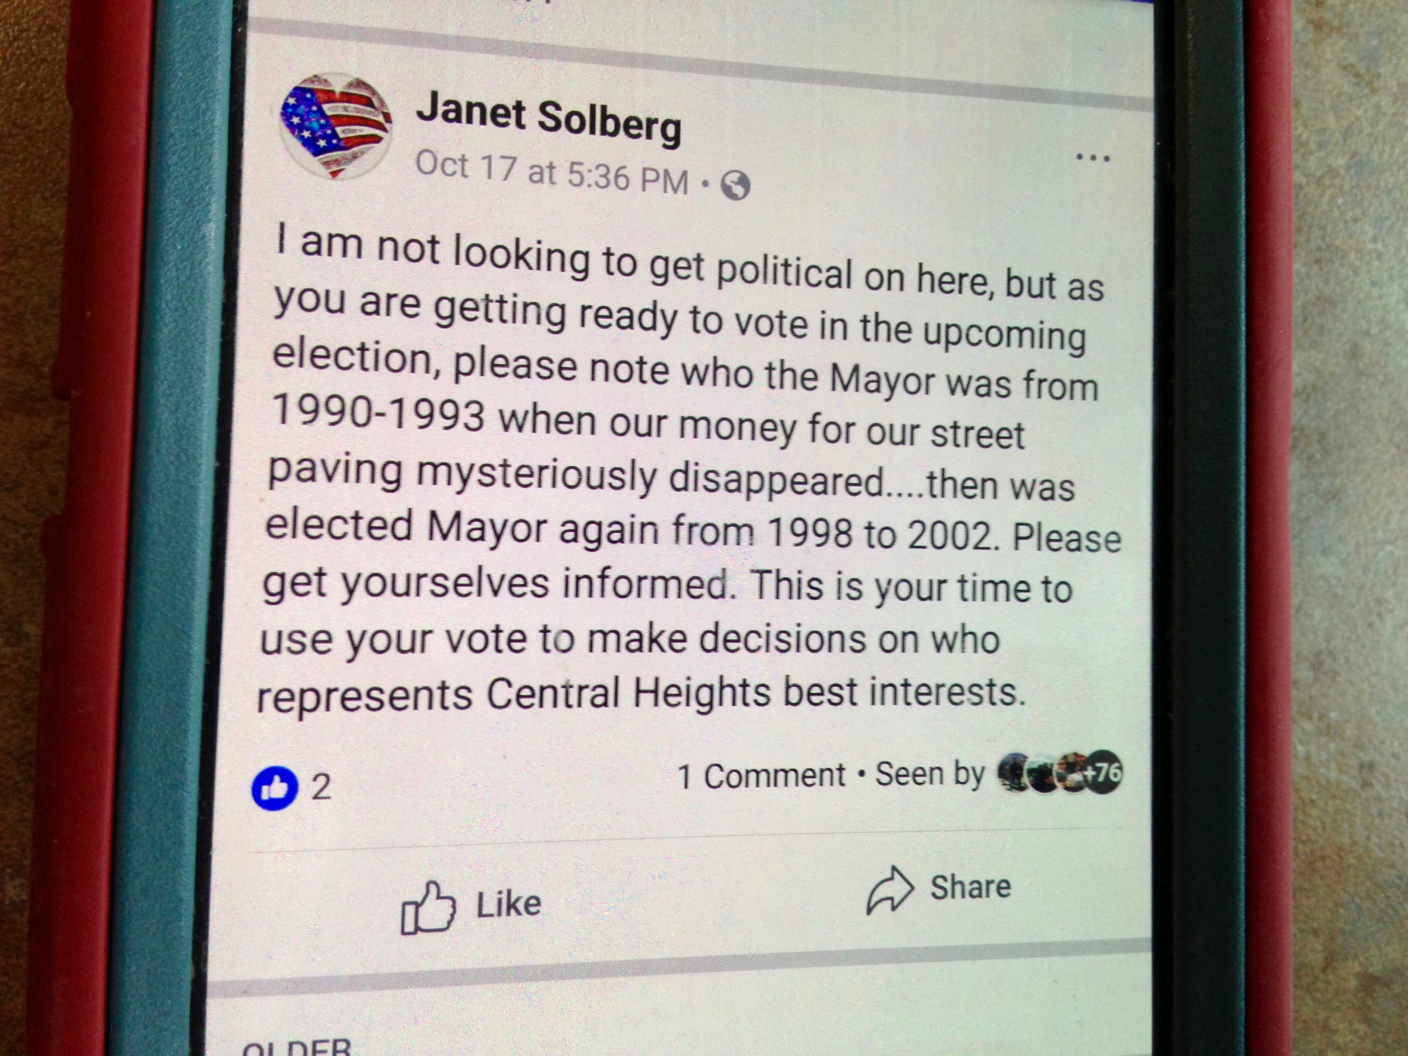Image resolution: width=1408 pixels, height=1056 pixels.
Task: Open the 1 Comment link
Action: click(x=761, y=775)
